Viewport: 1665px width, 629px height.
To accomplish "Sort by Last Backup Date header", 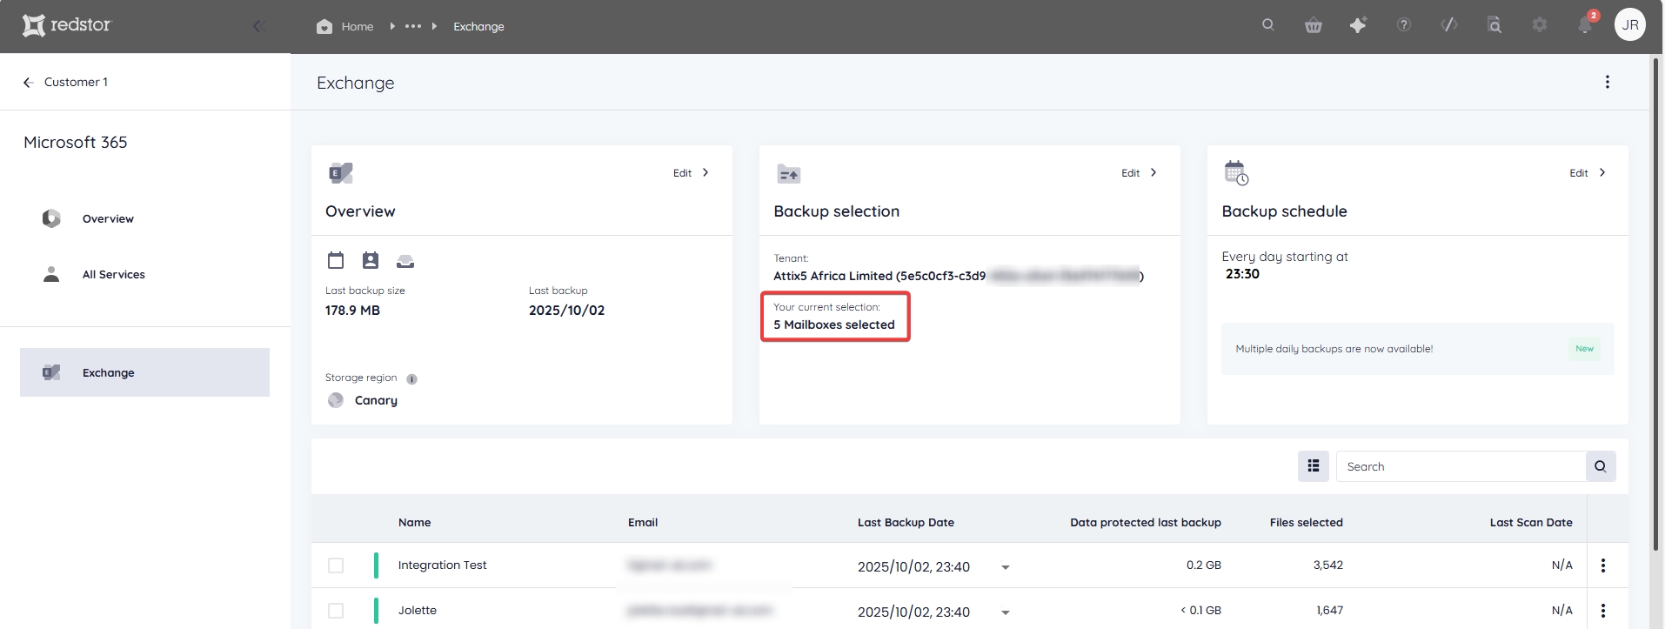I will click(906, 523).
